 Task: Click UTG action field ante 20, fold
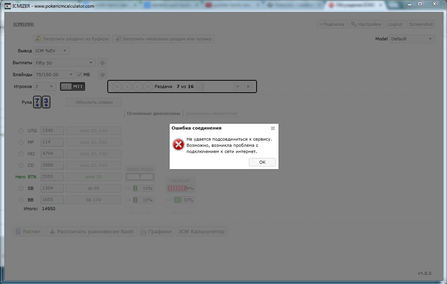pos(93,131)
